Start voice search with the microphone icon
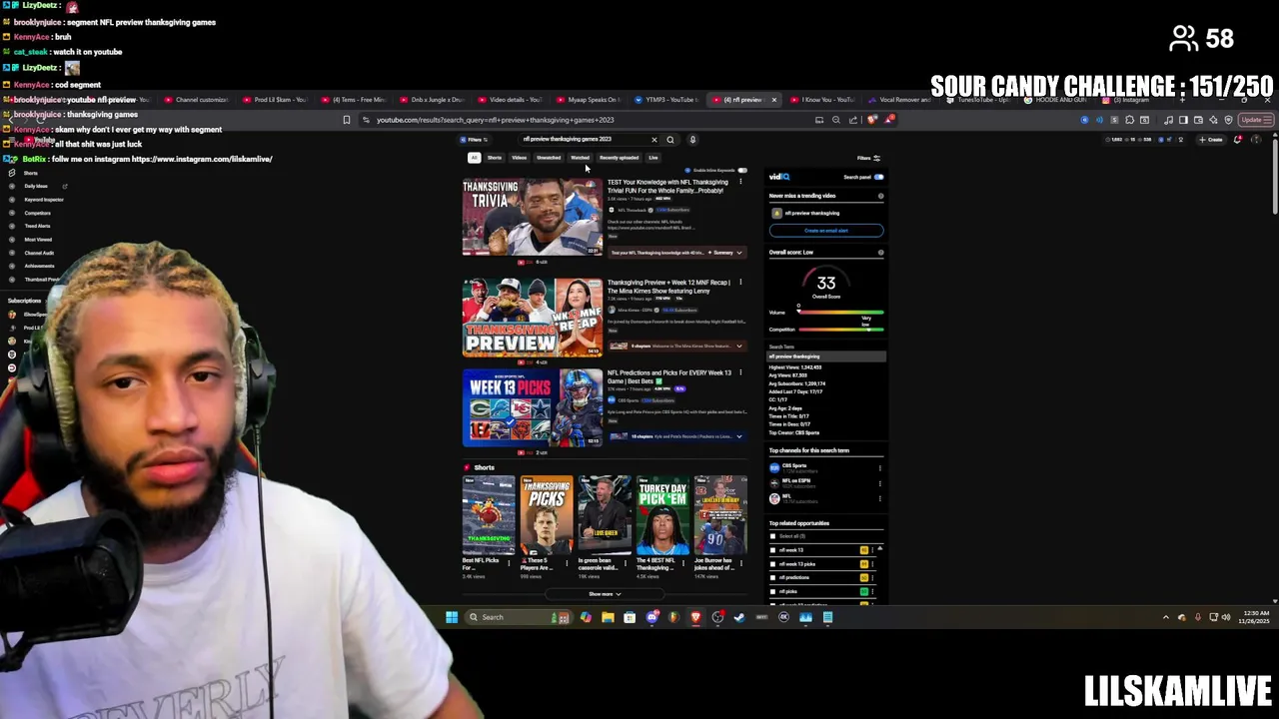 pos(692,140)
